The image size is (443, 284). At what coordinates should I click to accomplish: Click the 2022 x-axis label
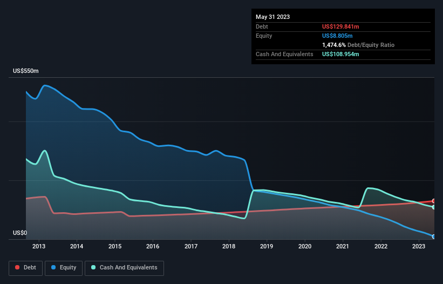click(380, 246)
